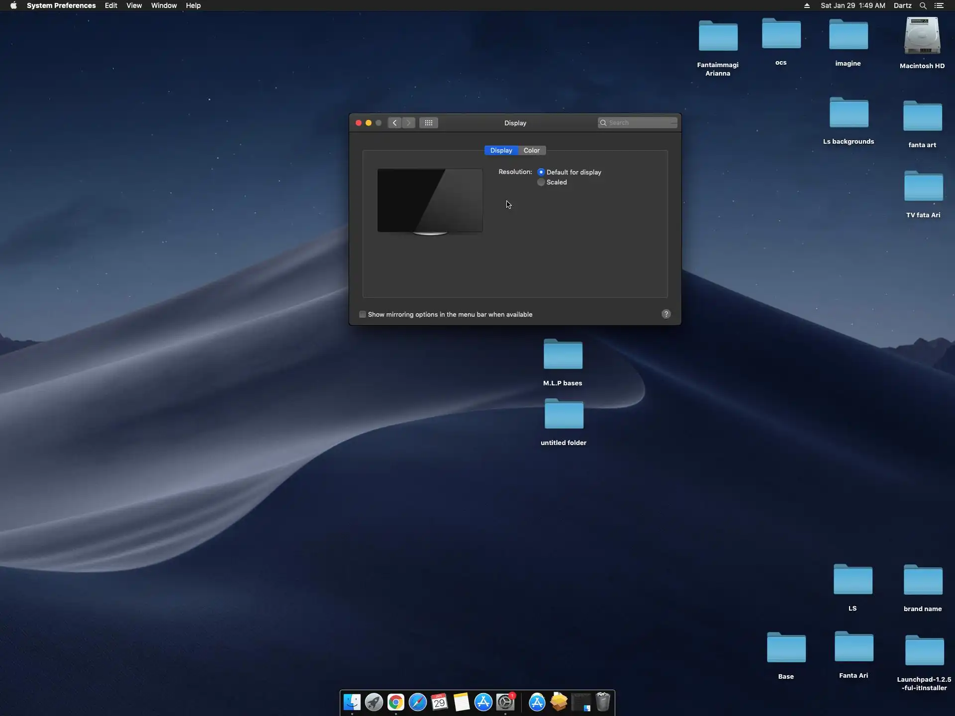Open Safari from the Dock
The image size is (955, 716).
(418, 702)
